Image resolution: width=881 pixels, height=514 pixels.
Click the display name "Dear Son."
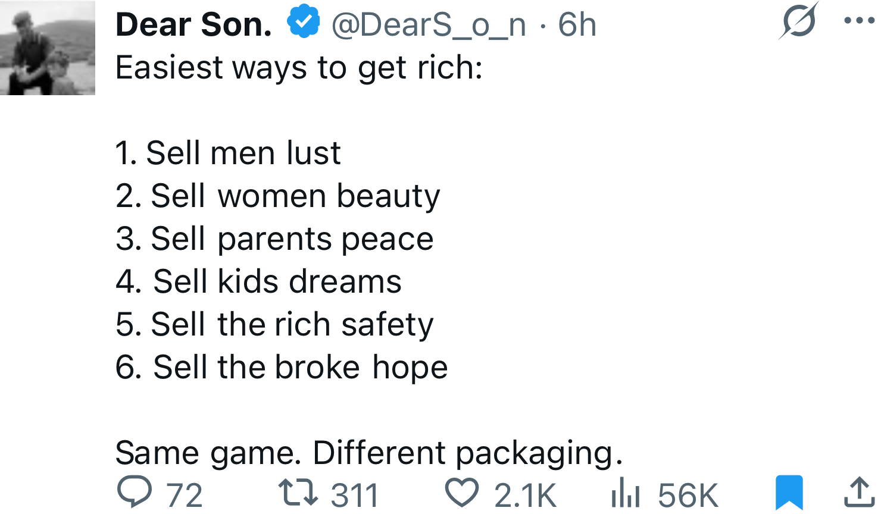pos(193,25)
